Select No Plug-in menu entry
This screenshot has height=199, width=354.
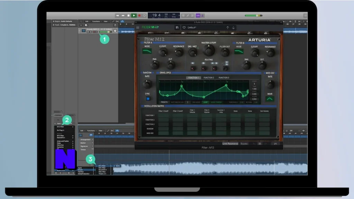(65, 130)
